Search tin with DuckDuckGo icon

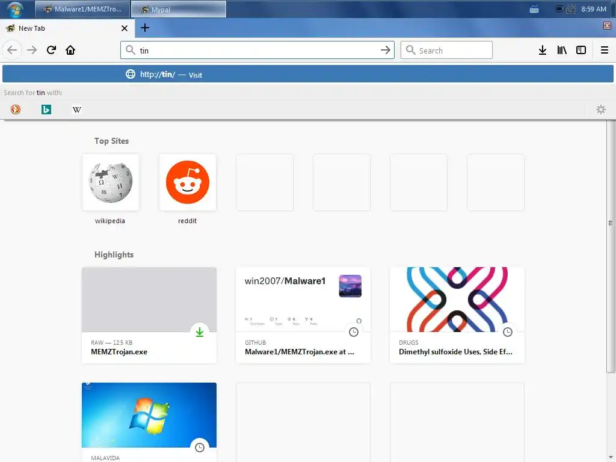point(16,109)
